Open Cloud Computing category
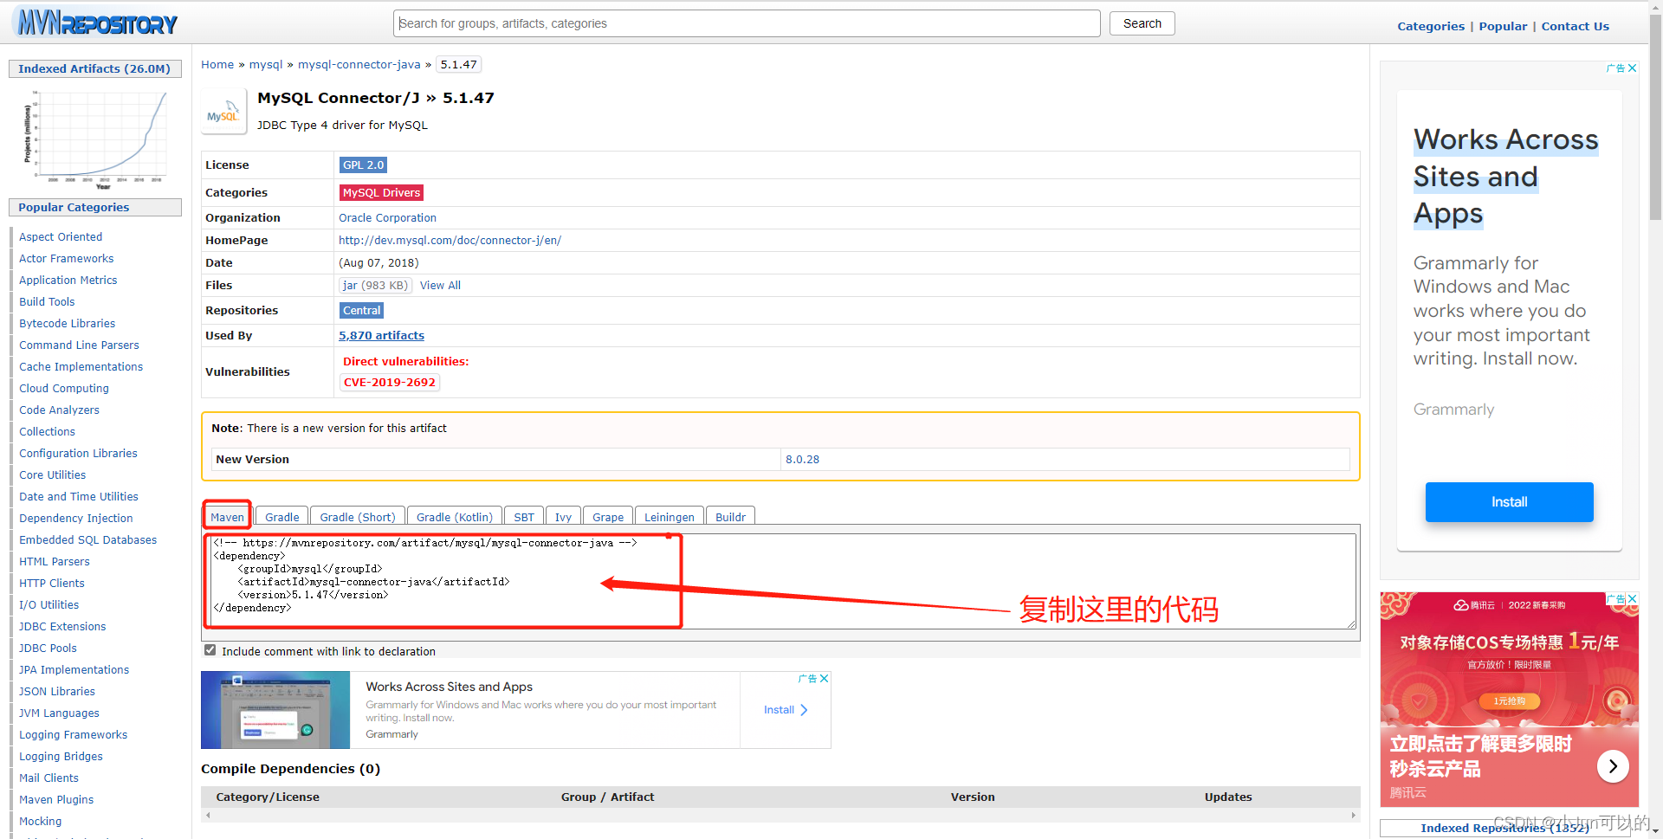 pyautogui.click(x=64, y=389)
